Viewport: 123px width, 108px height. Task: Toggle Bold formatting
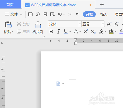pos(51,31)
